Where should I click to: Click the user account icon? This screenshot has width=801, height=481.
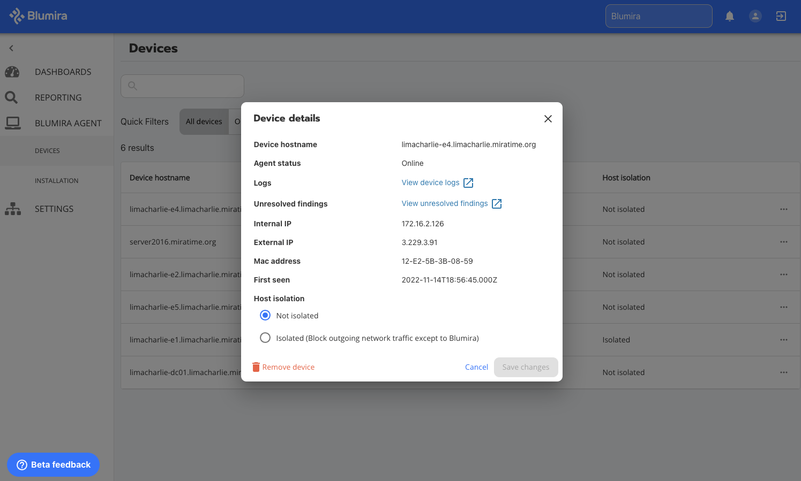tap(755, 16)
